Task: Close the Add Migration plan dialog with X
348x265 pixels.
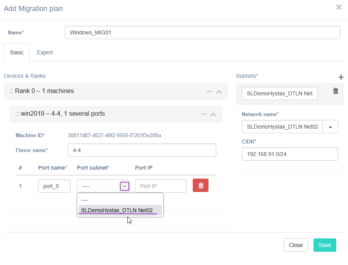Action: click(339, 7)
